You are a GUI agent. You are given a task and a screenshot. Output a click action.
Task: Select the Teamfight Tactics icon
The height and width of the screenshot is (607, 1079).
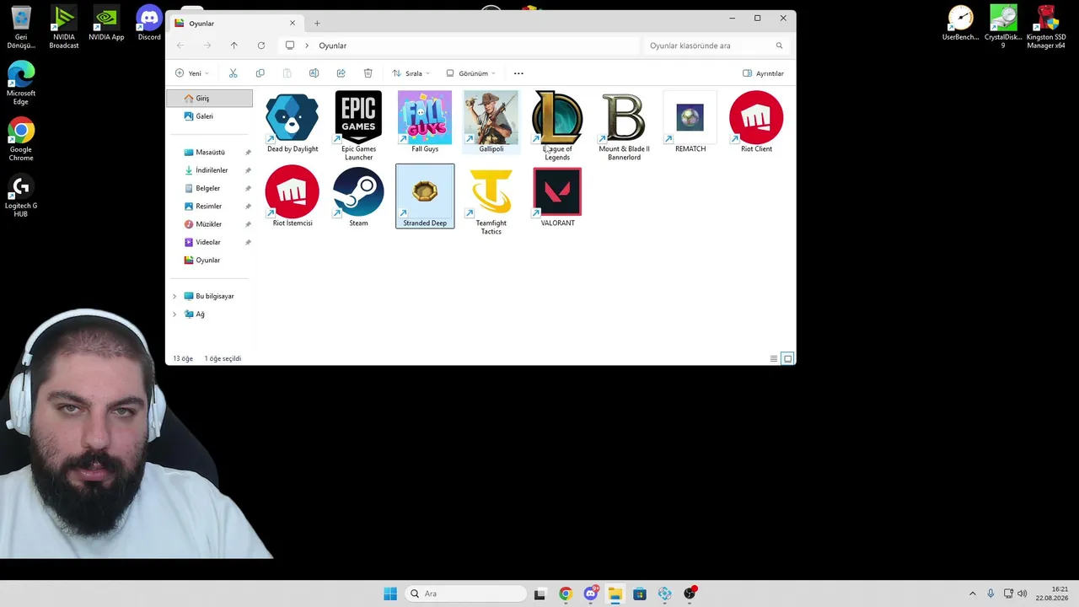491,201
